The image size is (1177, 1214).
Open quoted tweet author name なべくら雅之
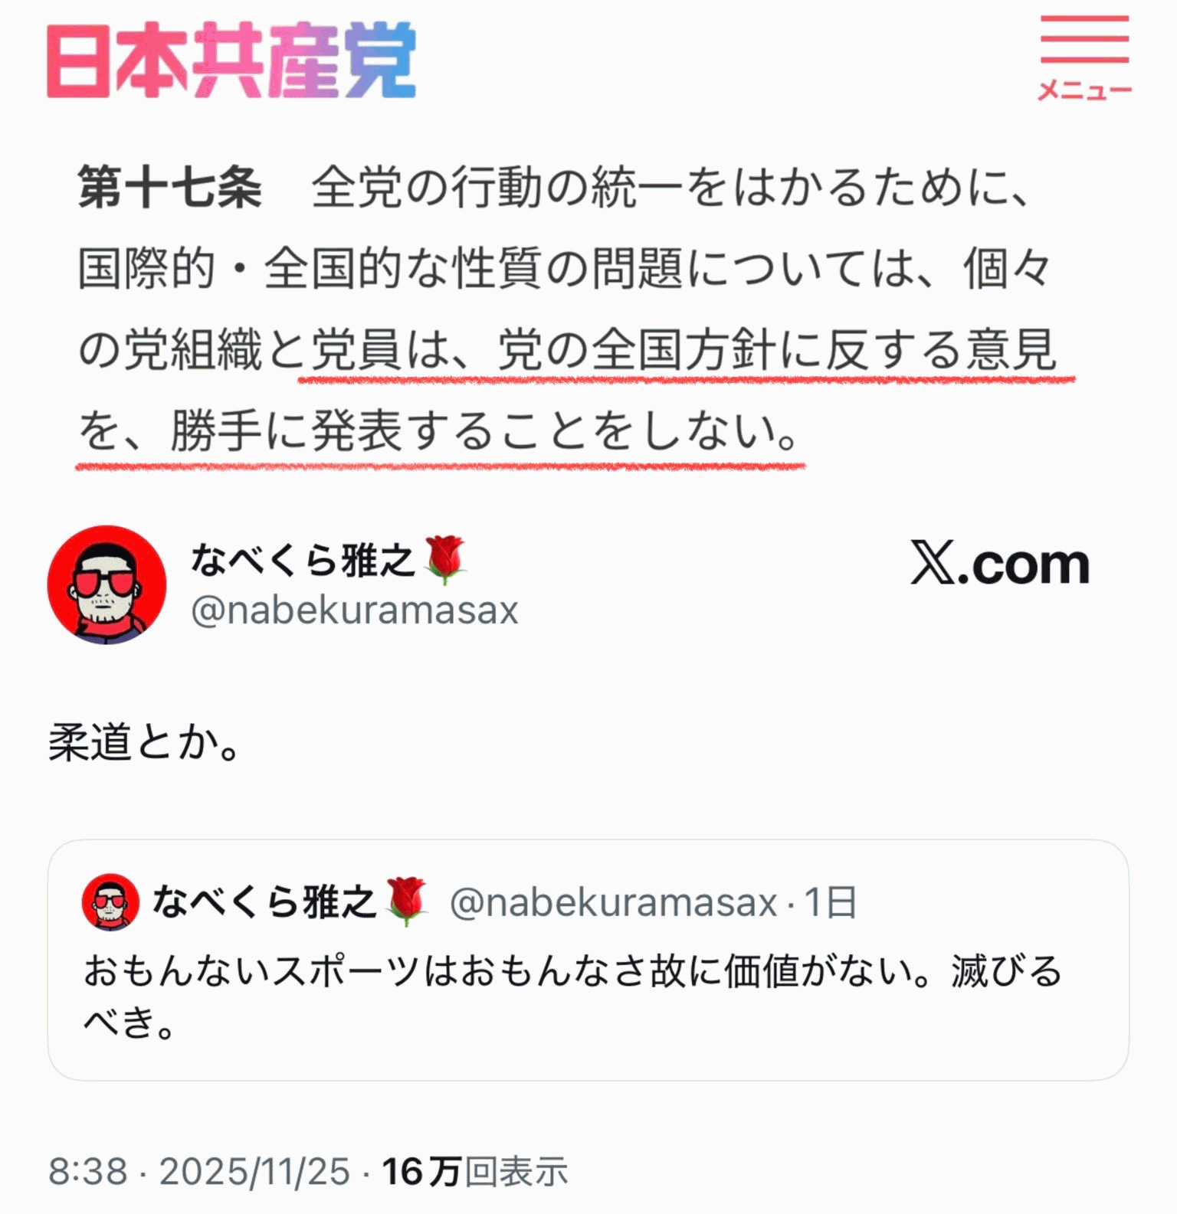[264, 902]
